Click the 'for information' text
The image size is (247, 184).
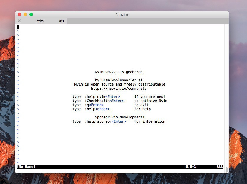(150, 121)
